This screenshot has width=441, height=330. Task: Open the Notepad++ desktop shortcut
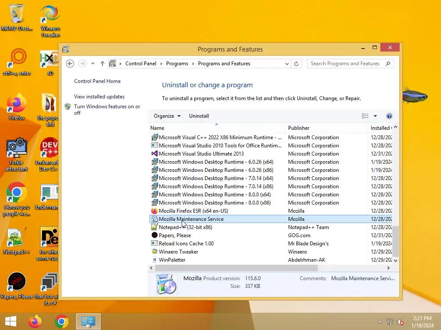point(17,241)
